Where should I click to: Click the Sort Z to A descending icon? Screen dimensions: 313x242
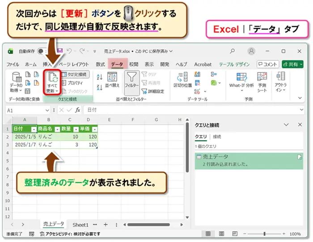(99, 88)
